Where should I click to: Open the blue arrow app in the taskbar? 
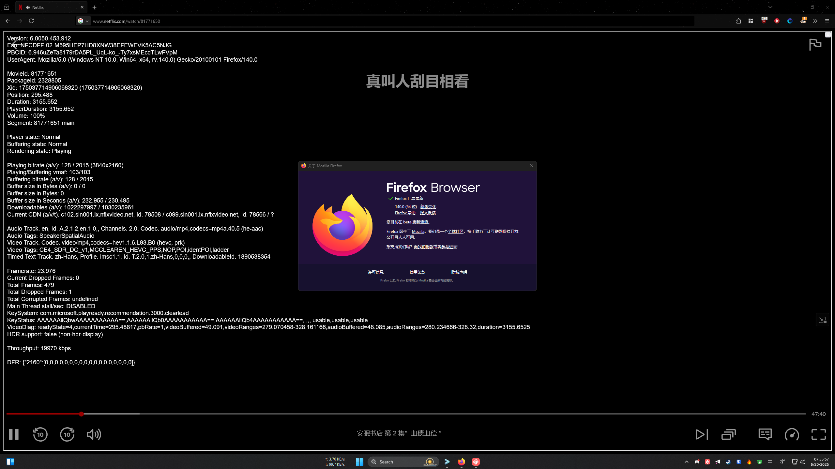pyautogui.click(x=447, y=462)
